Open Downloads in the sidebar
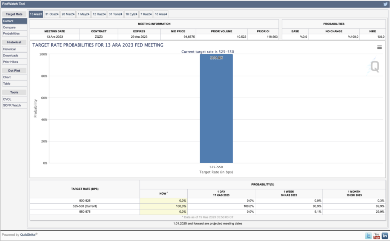This screenshot has height=241, width=390. (x=14, y=55)
